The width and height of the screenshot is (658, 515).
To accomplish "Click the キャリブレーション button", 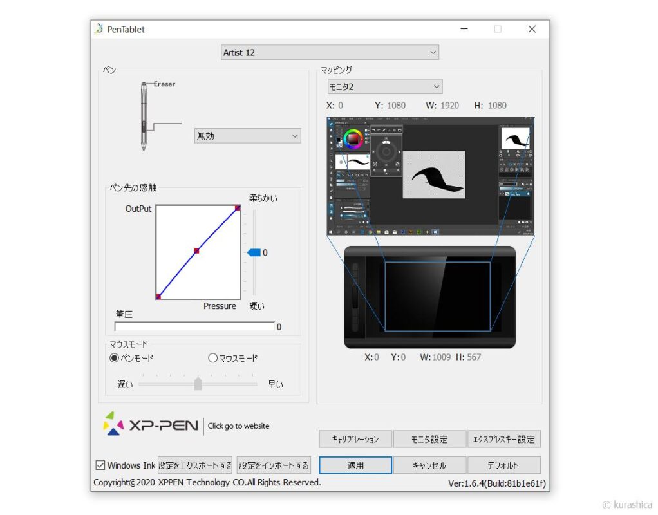I will [355, 439].
